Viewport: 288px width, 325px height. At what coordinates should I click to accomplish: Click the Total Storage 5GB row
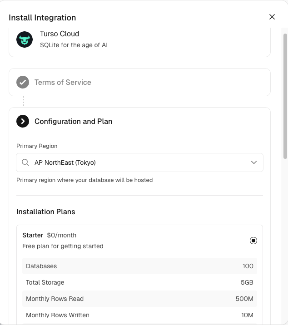pos(139,282)
